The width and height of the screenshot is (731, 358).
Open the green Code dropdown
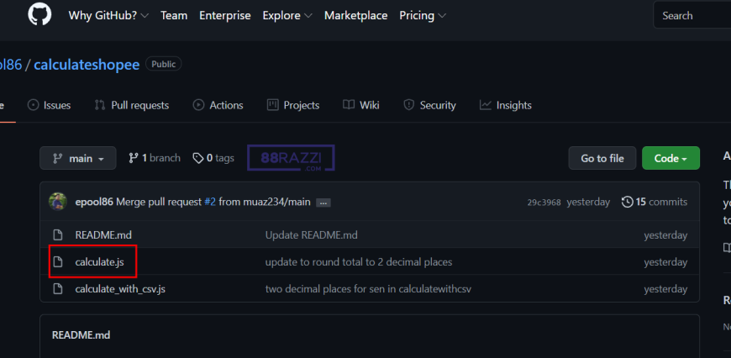[671, 158]
